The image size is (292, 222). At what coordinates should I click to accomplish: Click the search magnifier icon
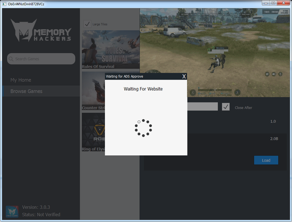tap(11, 59)
